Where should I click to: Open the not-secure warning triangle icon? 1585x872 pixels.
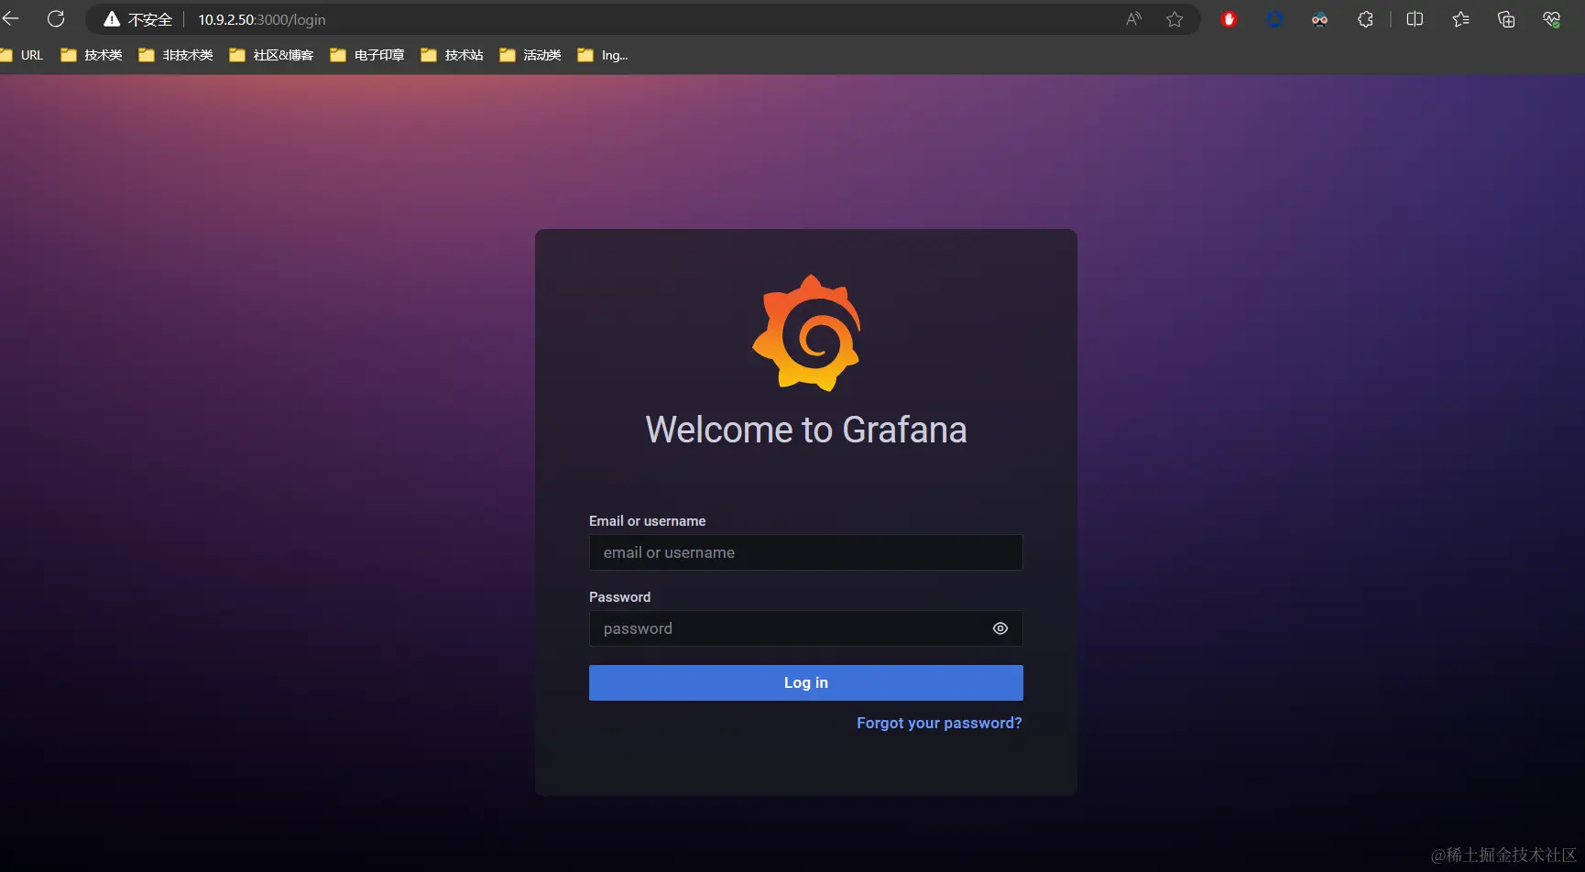point(112,19)
